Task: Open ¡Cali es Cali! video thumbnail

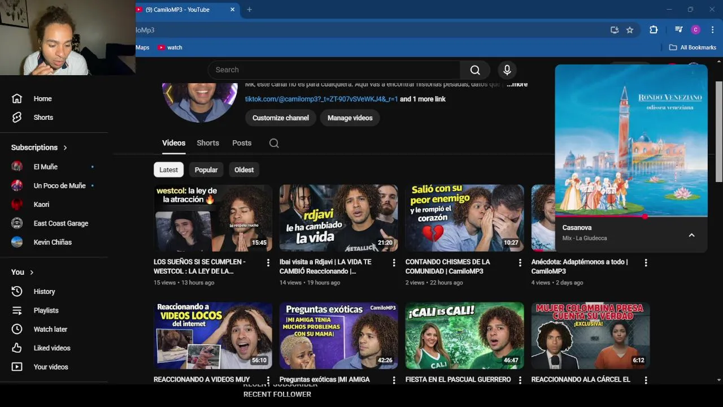Action: pyautogui.click(x=465, y=336)
